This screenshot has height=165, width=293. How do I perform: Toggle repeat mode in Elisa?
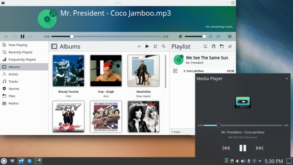pos(218,36)
